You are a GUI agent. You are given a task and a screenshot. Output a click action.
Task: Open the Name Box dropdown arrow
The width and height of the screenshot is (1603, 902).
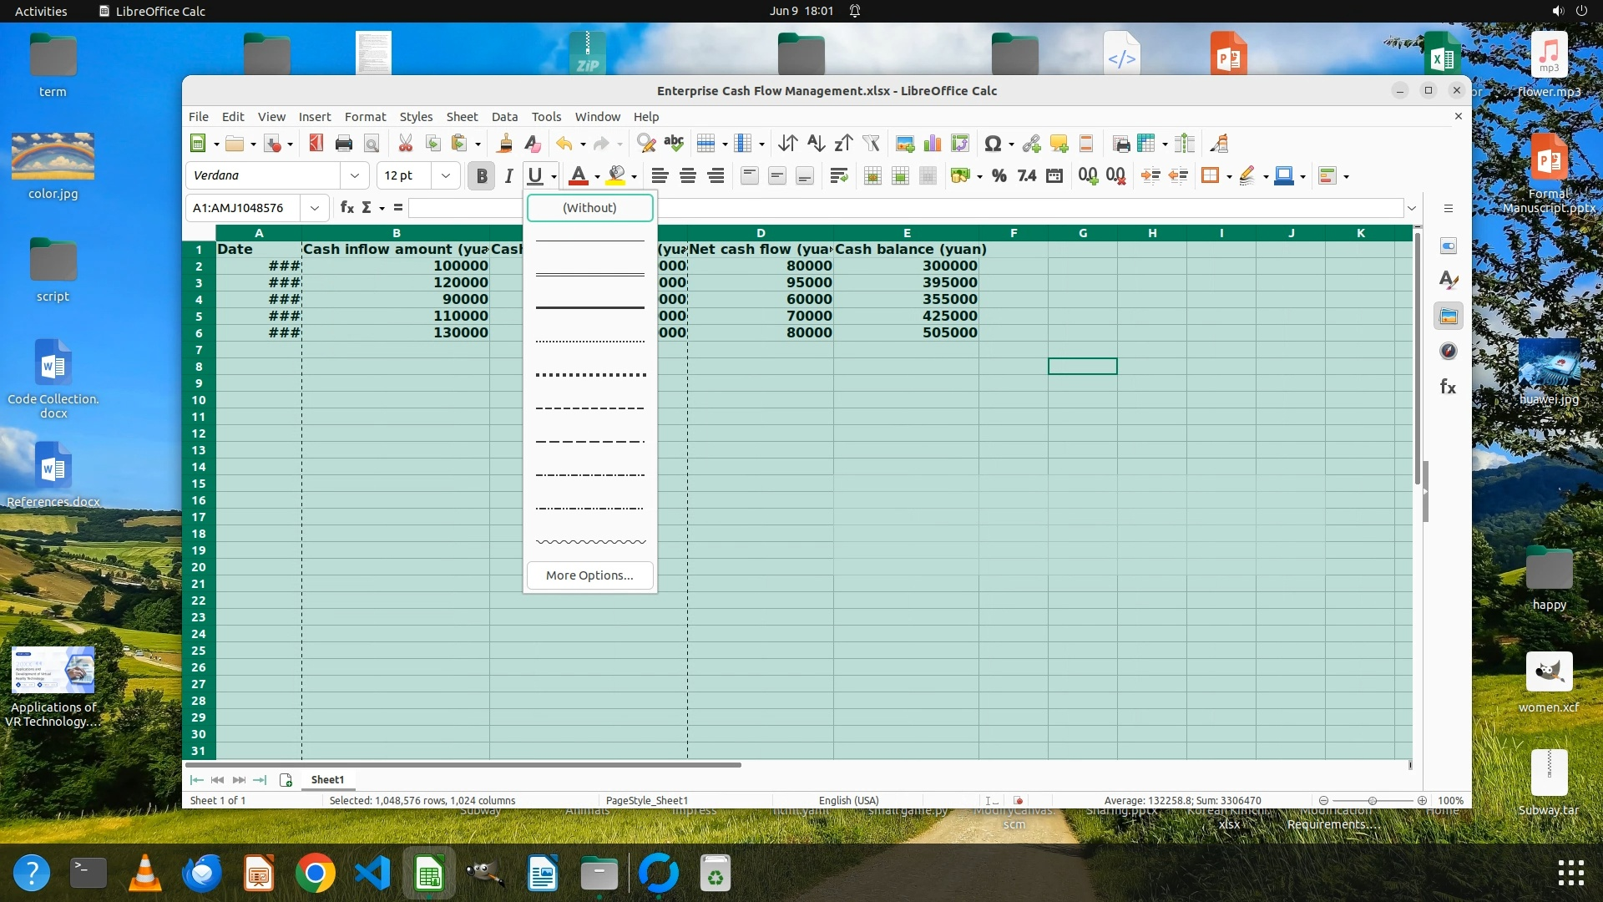315,208
